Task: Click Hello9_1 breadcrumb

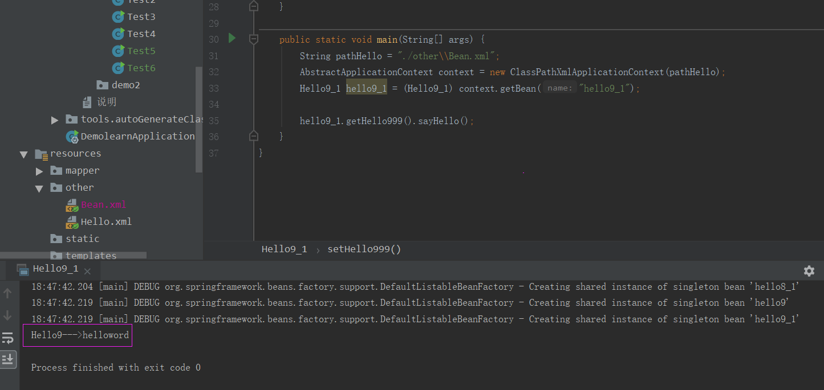Action: pos(284,249)
